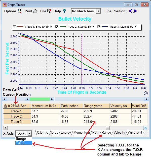Click the Momentum lb-f/s column header
The height and width of the screenshot is (157, 151).
pyautogui.click(x=46, y=106)
